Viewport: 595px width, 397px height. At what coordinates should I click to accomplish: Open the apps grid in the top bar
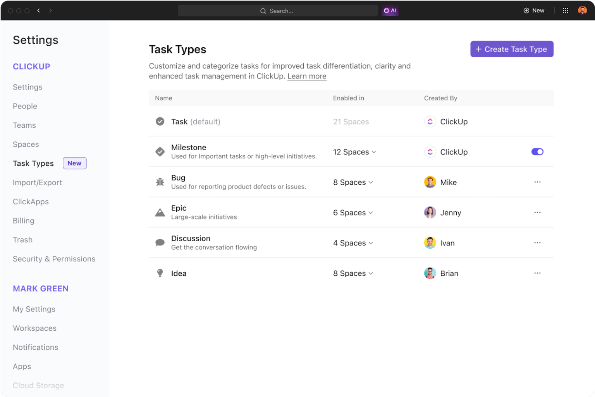pyautogui.click(x=565, y=10)
